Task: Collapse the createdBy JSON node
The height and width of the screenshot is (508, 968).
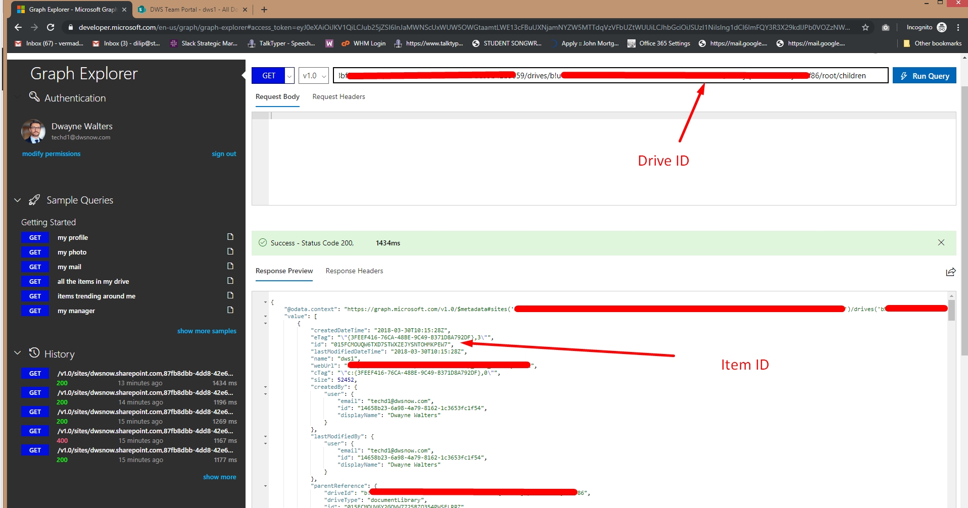Action: 265,387
